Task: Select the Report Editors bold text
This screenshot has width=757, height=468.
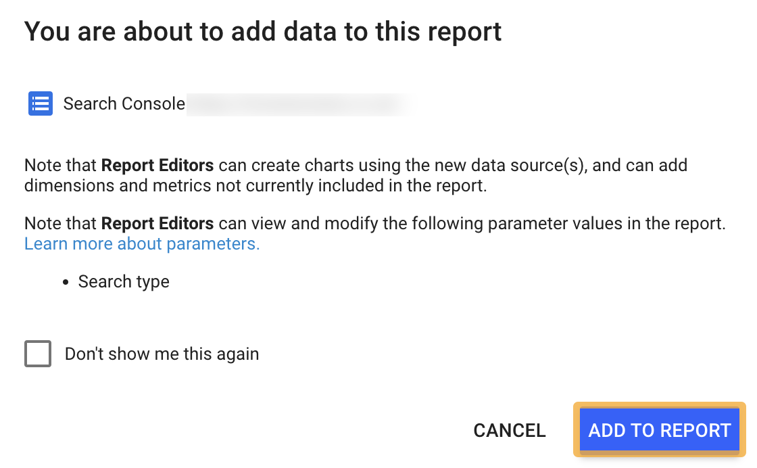Action: (x=156, y=165)
